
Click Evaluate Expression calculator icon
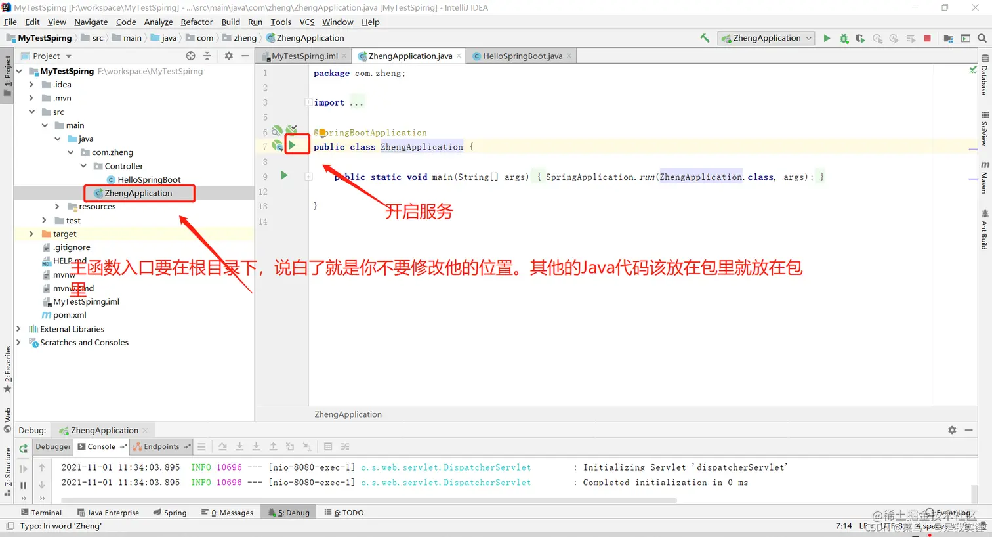pyautogui.click(x=328, y=446)
